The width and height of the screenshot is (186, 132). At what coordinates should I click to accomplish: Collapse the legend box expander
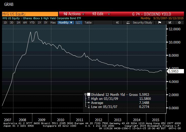coord(85,94)
